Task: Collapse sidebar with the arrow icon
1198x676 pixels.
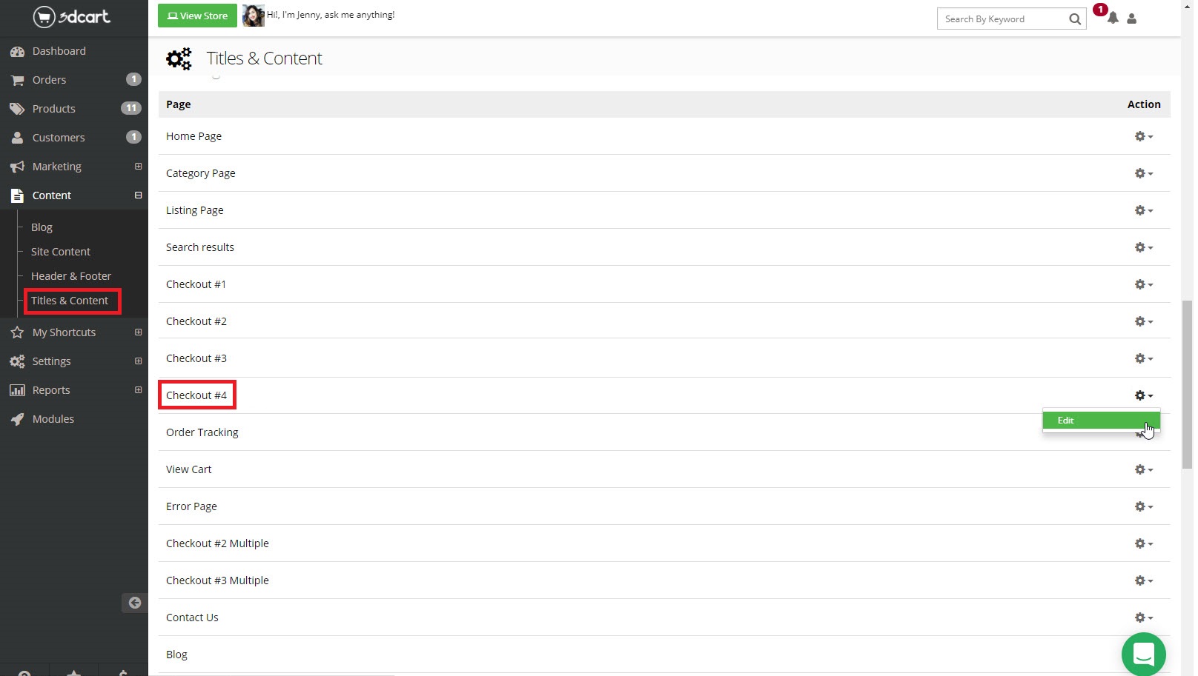Action: coord(134,603)
